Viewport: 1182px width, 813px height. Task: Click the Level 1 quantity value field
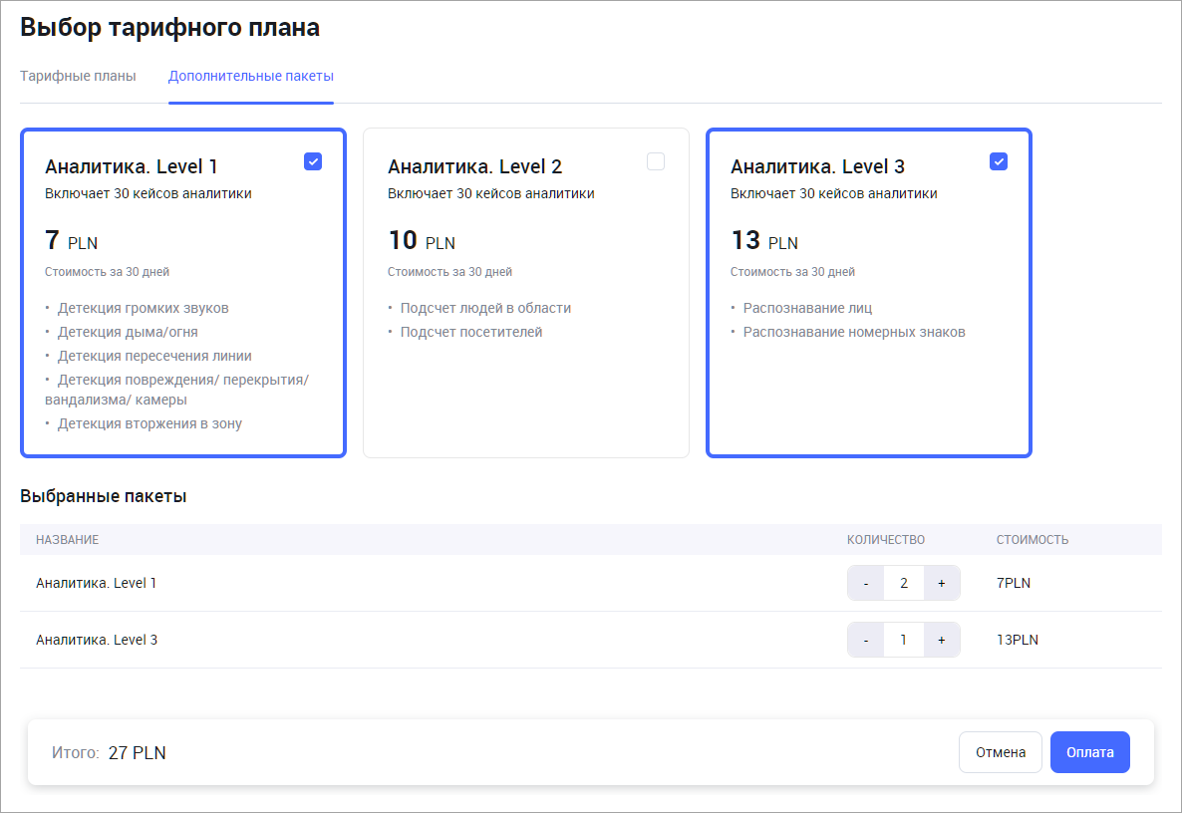[903, 583]
